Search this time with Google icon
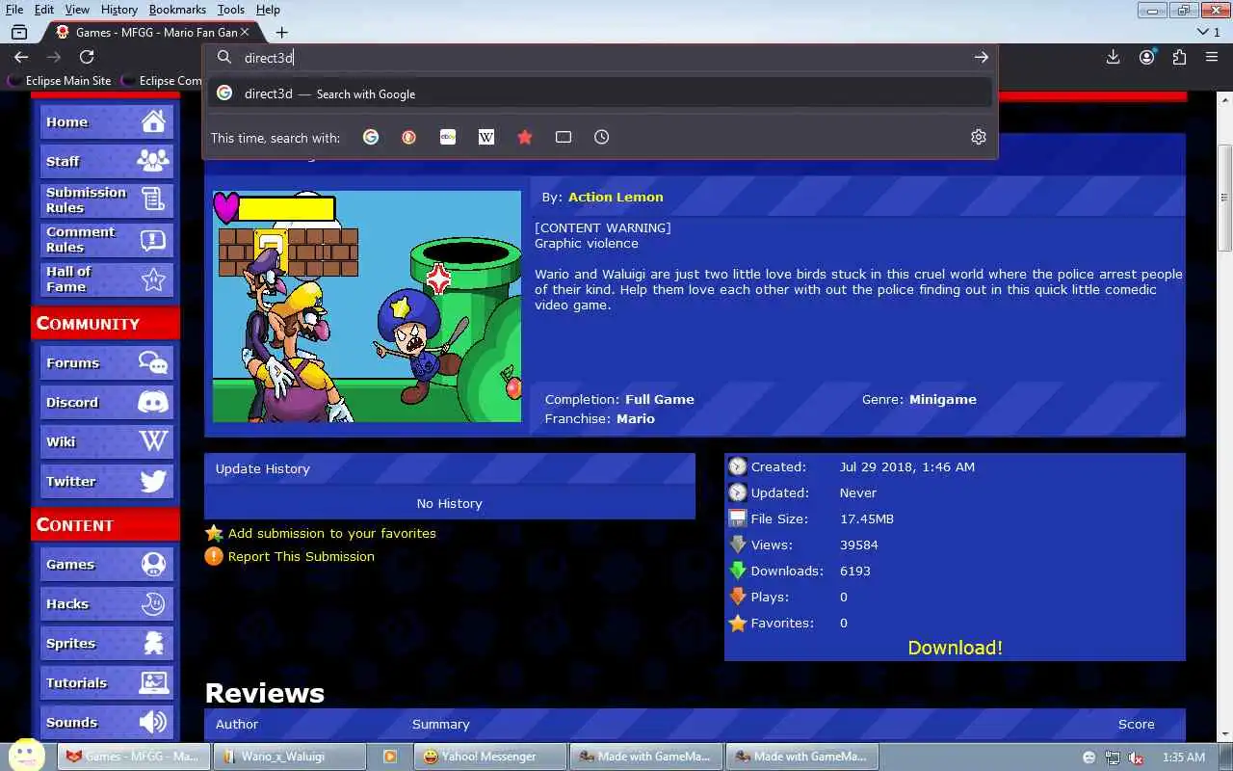This screenshot has height=771, width=1233. coord(371,137)
